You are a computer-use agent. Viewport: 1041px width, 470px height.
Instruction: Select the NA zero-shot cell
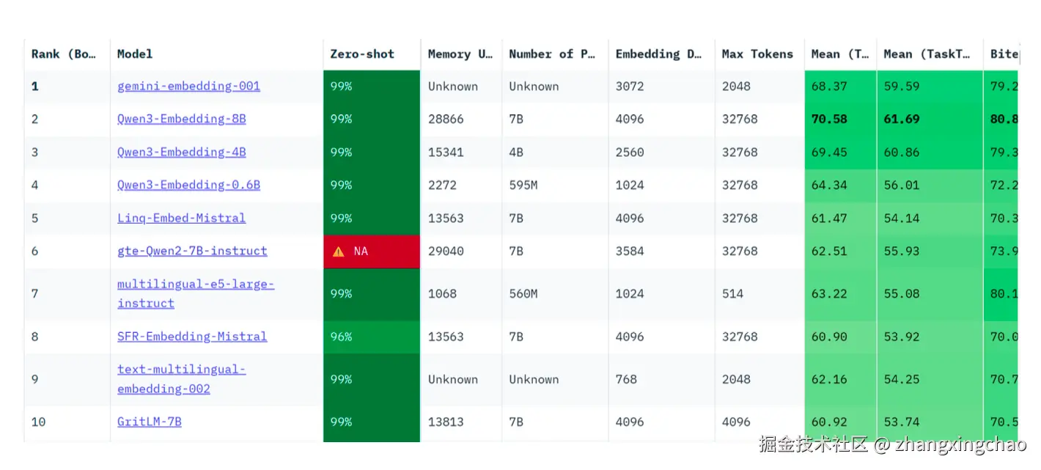coord(372,251)
